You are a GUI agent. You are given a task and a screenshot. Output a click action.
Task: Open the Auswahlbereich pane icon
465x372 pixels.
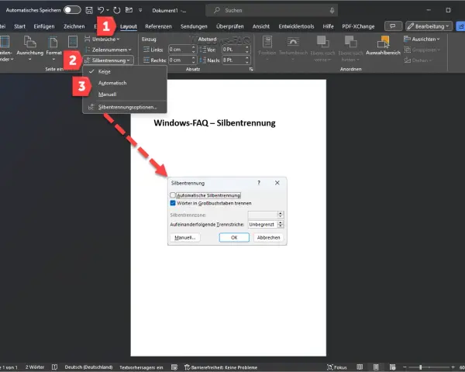coord(383,42)
